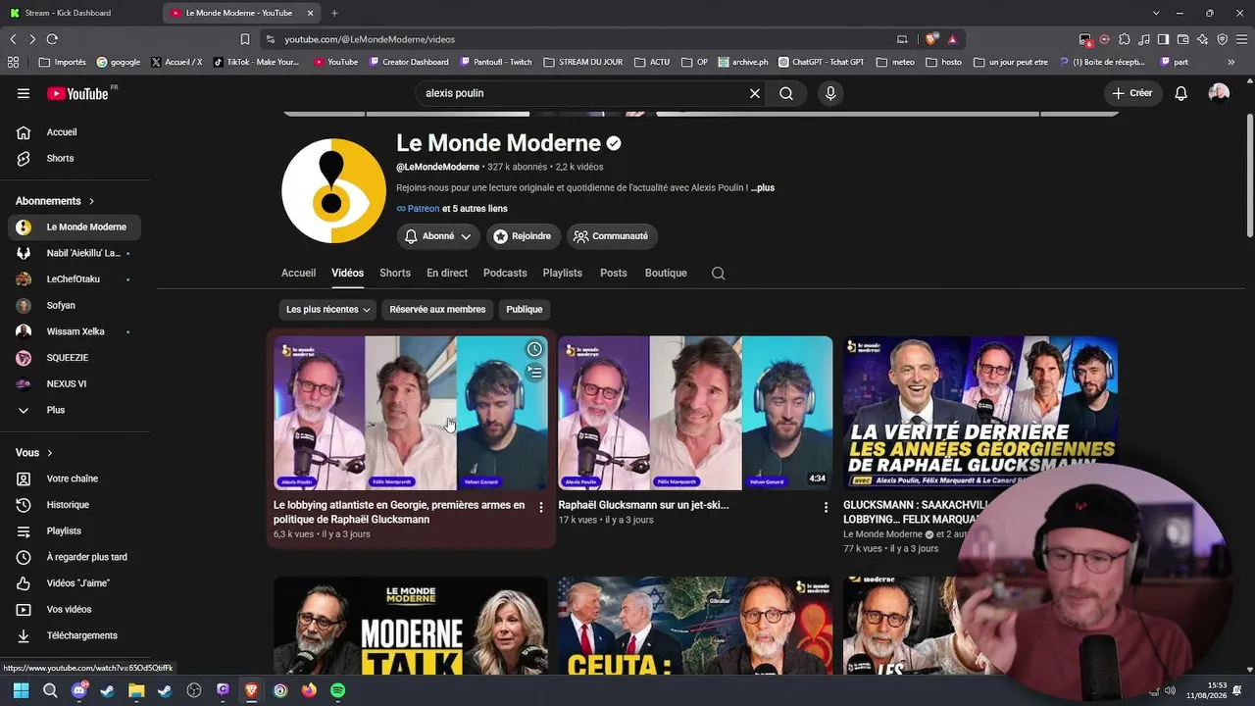Reload the page in the browser
Viewport: 1255px width, 706px height.
52,39
